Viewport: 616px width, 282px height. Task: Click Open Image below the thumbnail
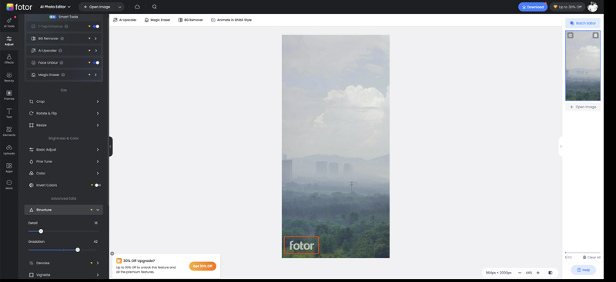pyautogui.click(x=583, y=107)
